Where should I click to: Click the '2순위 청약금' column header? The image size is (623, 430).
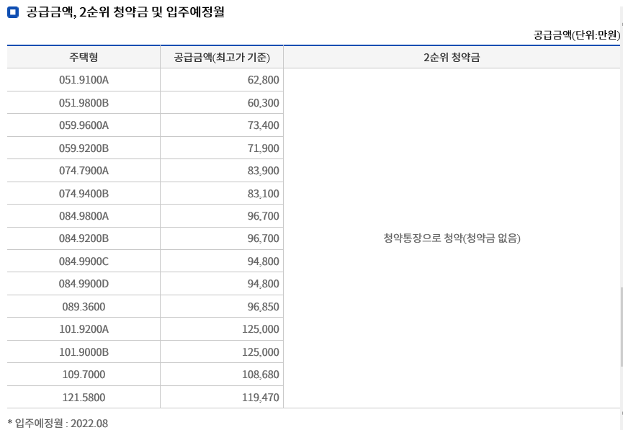pos(452,57)
